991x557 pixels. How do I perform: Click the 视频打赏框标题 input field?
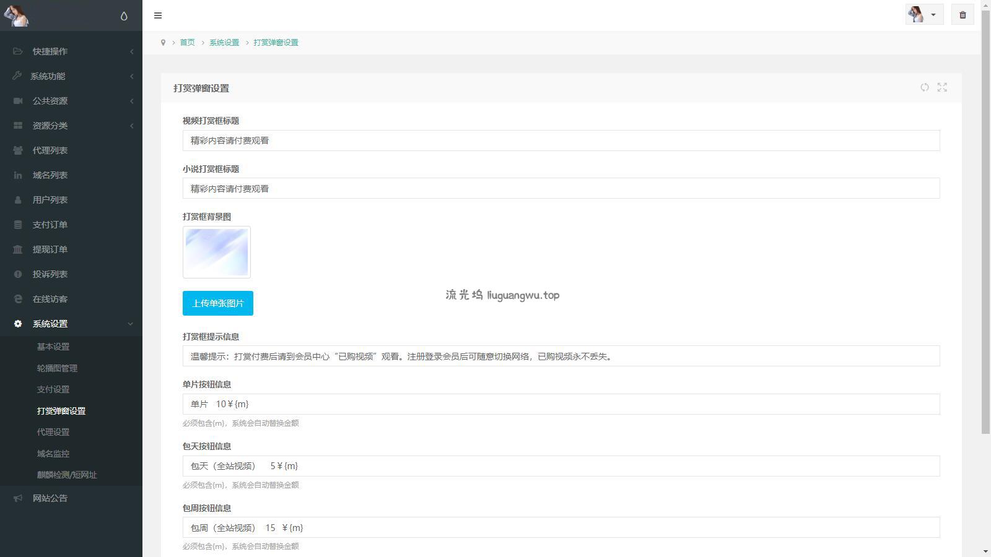[561, 140]
